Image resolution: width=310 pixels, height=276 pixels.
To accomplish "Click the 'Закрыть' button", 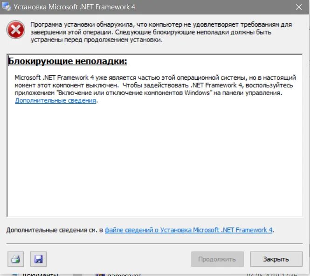I will (x=276, y=259).
